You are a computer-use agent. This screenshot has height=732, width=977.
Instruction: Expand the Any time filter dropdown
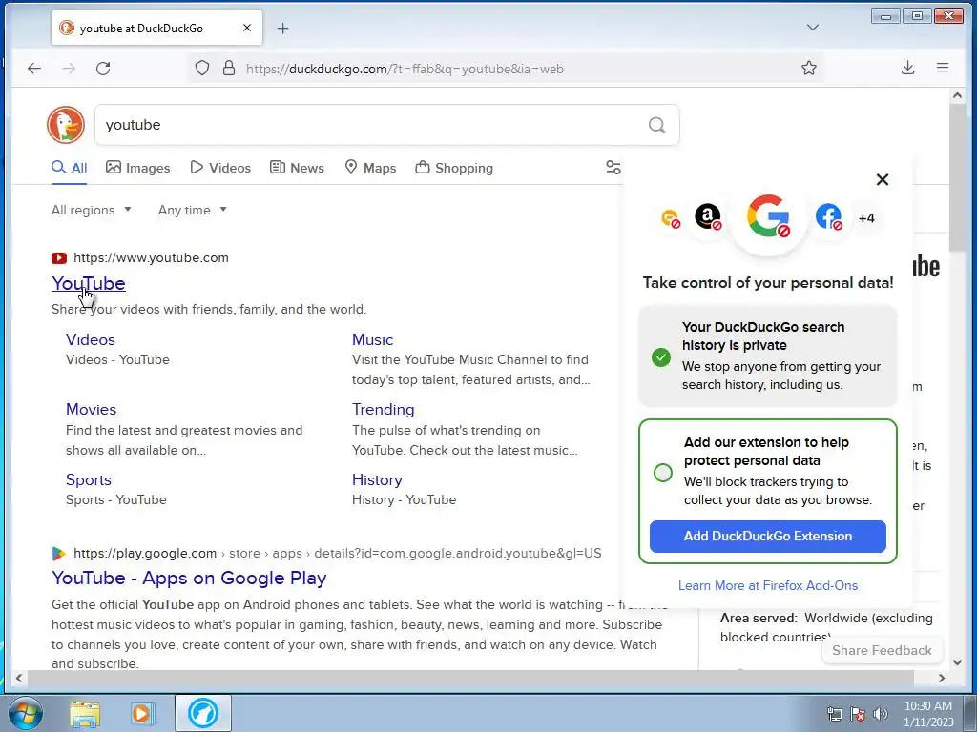click(193, 211)
